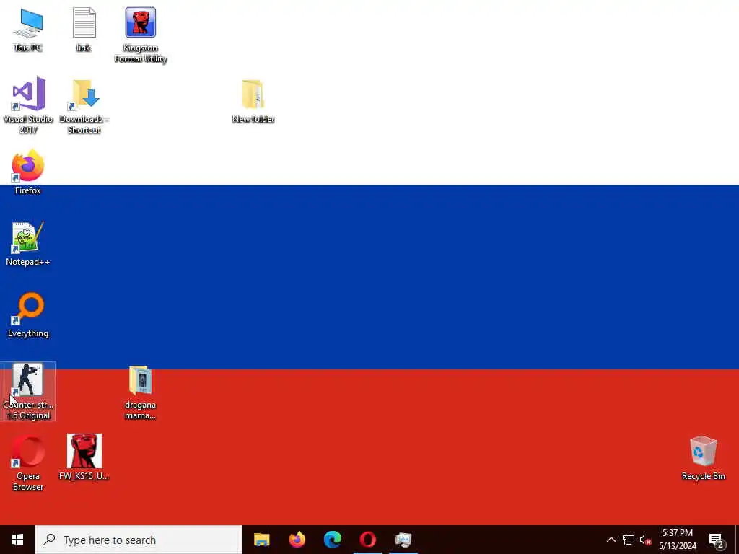Open File Explorer from the taskbar
The height and width of the screenshot is (554, 739).
click(261, 540)
